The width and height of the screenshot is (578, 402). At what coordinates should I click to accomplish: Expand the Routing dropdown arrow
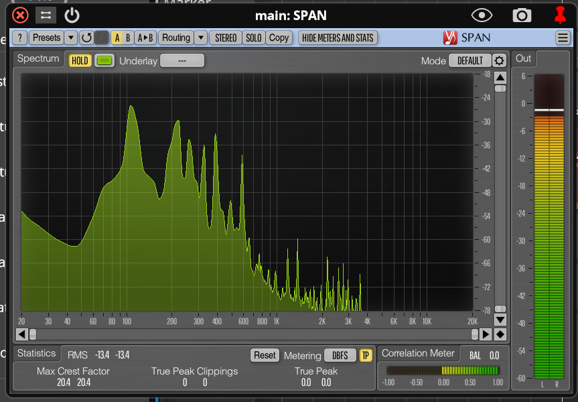tap(200, 38)
